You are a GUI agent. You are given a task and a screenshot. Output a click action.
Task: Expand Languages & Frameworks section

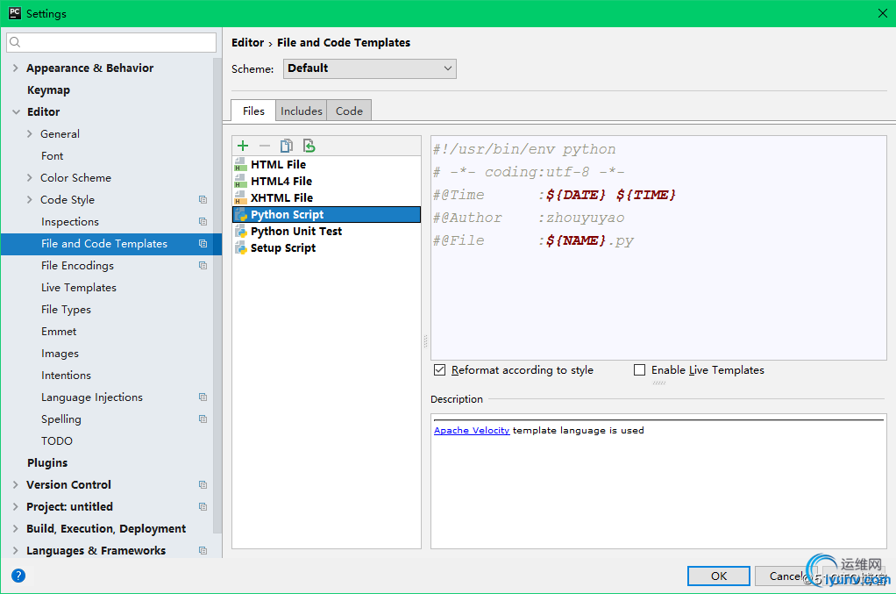coord(16,550)
